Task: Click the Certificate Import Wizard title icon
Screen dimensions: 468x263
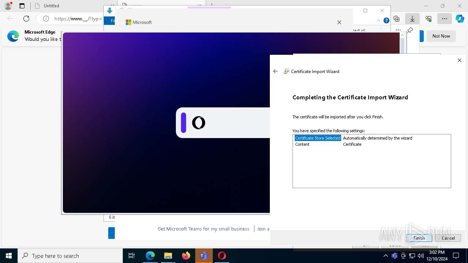Action: point(286,71)
